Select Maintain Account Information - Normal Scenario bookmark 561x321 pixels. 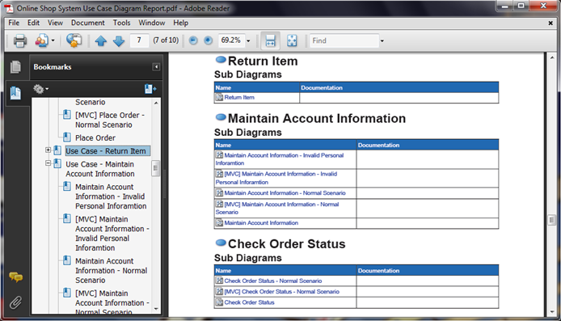(111, 271)
